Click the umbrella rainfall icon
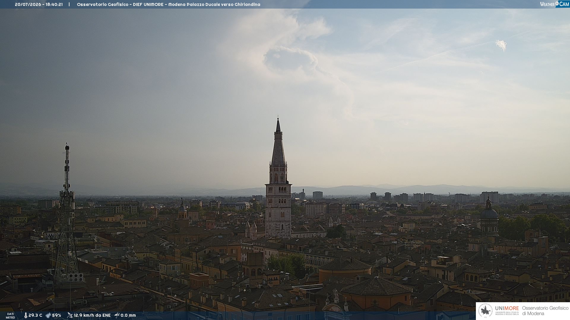Image resolution: width=570 pixels, height=320 pixels. pyautogui.click(x=117, y=315)
